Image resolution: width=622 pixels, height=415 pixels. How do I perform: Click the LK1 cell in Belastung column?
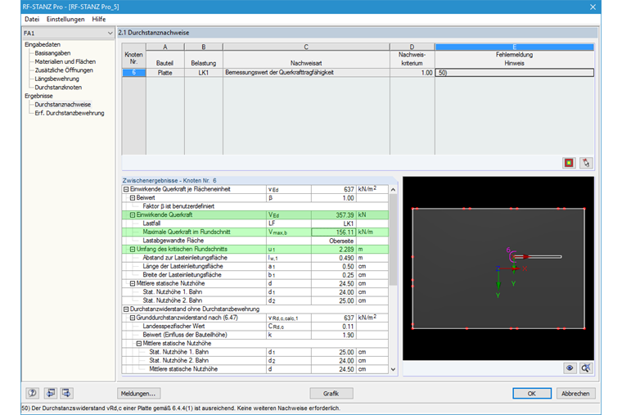204,73
